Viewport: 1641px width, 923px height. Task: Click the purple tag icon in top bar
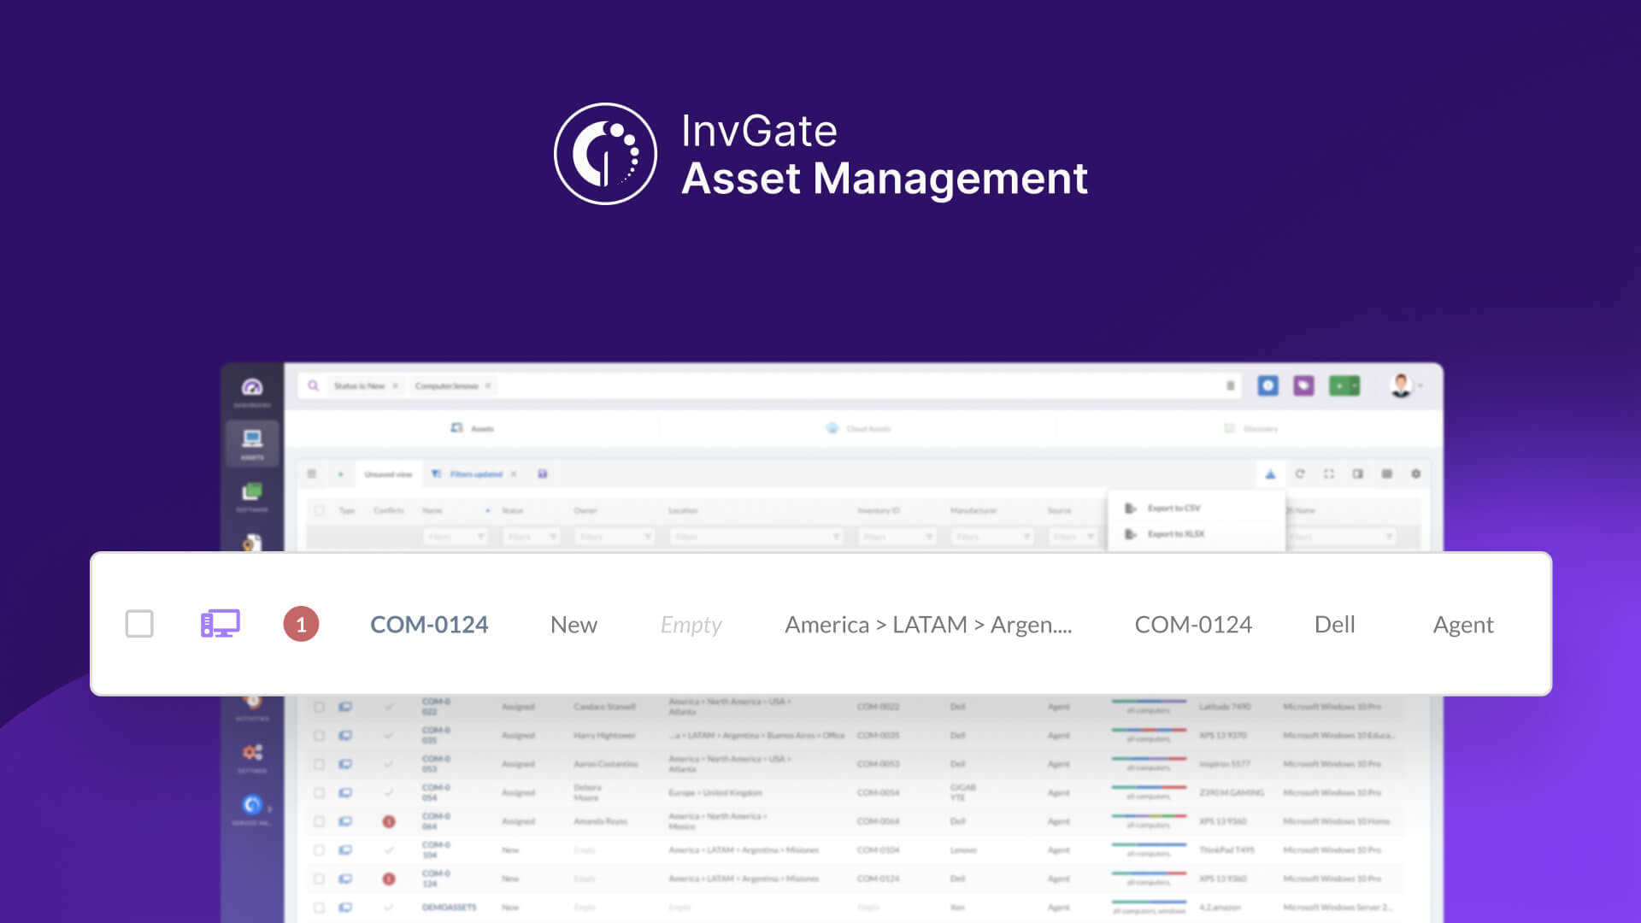point(1303,385)
